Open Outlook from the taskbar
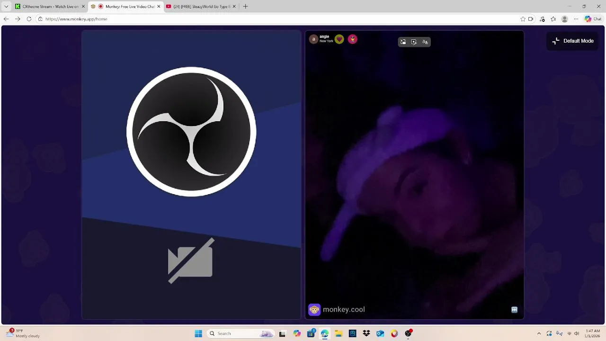606x341 pixels. (380, 333)
